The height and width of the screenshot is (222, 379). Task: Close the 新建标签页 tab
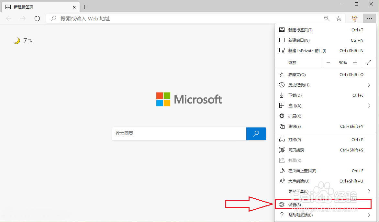(74, 7)
